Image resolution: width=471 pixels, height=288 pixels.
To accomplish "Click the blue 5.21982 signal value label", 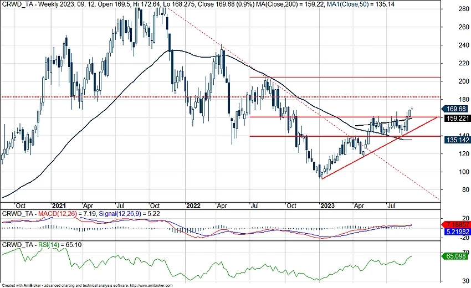I will coord(458,232).
